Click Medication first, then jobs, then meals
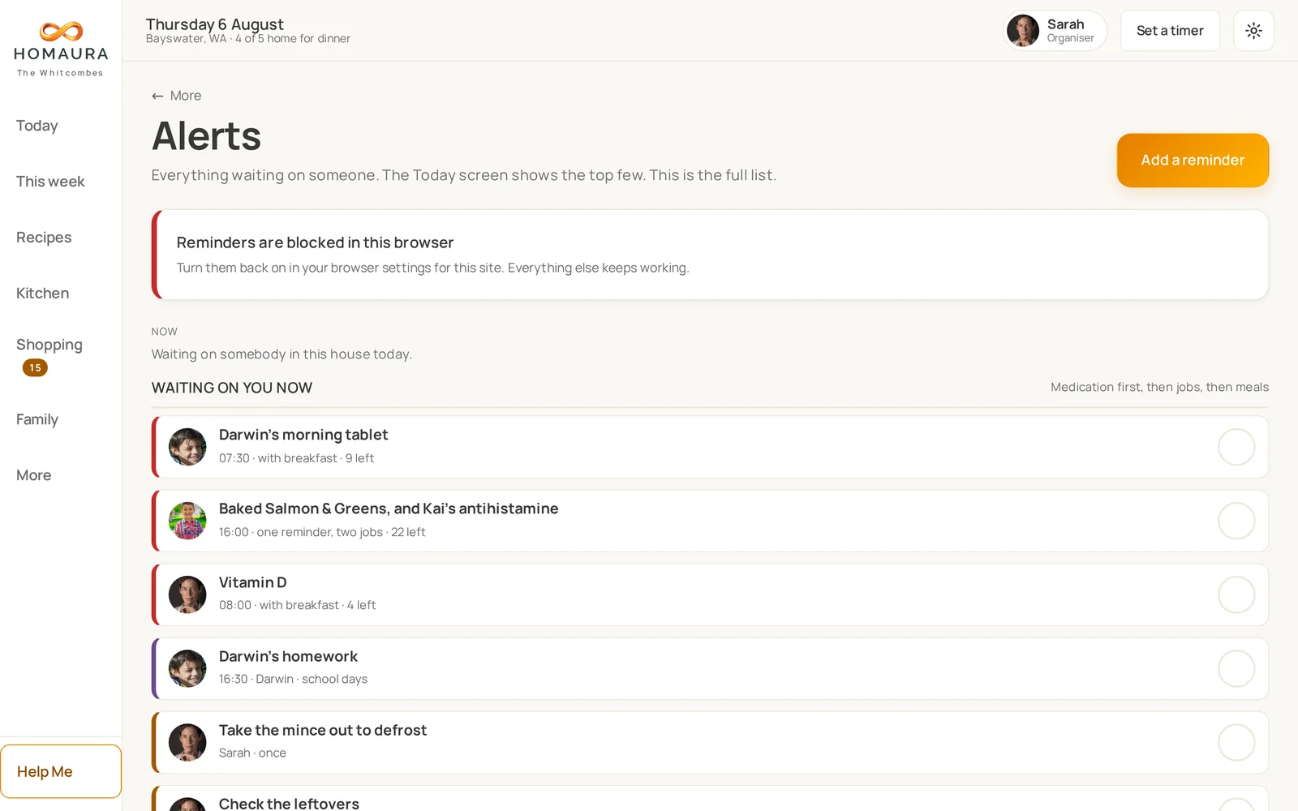Screen dimensions: 1298x811 tap(1159, 388)
